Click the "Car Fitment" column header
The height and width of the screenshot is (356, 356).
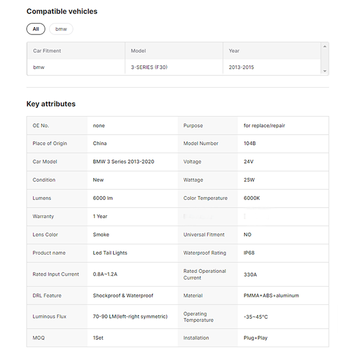[47, 51]
